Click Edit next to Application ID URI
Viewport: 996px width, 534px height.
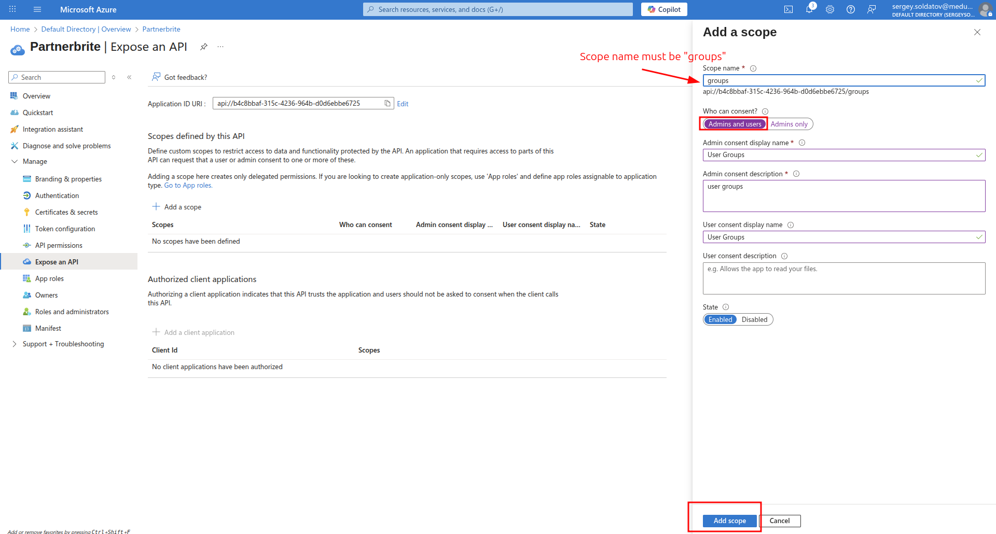point(403,104)
